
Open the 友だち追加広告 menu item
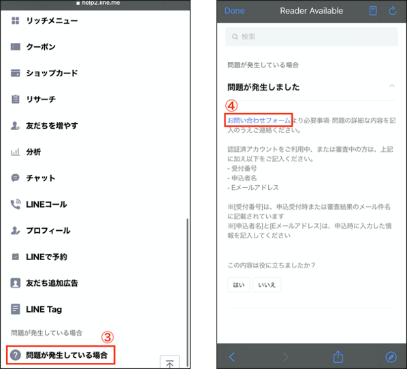(52, 283)
